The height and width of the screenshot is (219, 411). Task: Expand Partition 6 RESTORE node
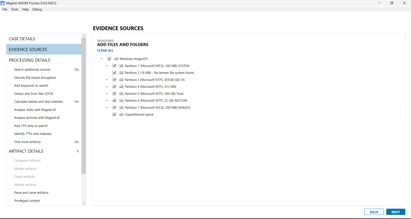(107, 101)
